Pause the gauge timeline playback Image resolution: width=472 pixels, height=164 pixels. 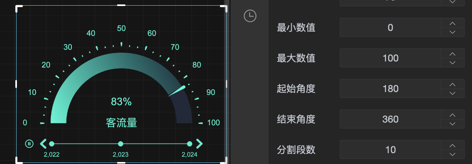pos(29,144)
